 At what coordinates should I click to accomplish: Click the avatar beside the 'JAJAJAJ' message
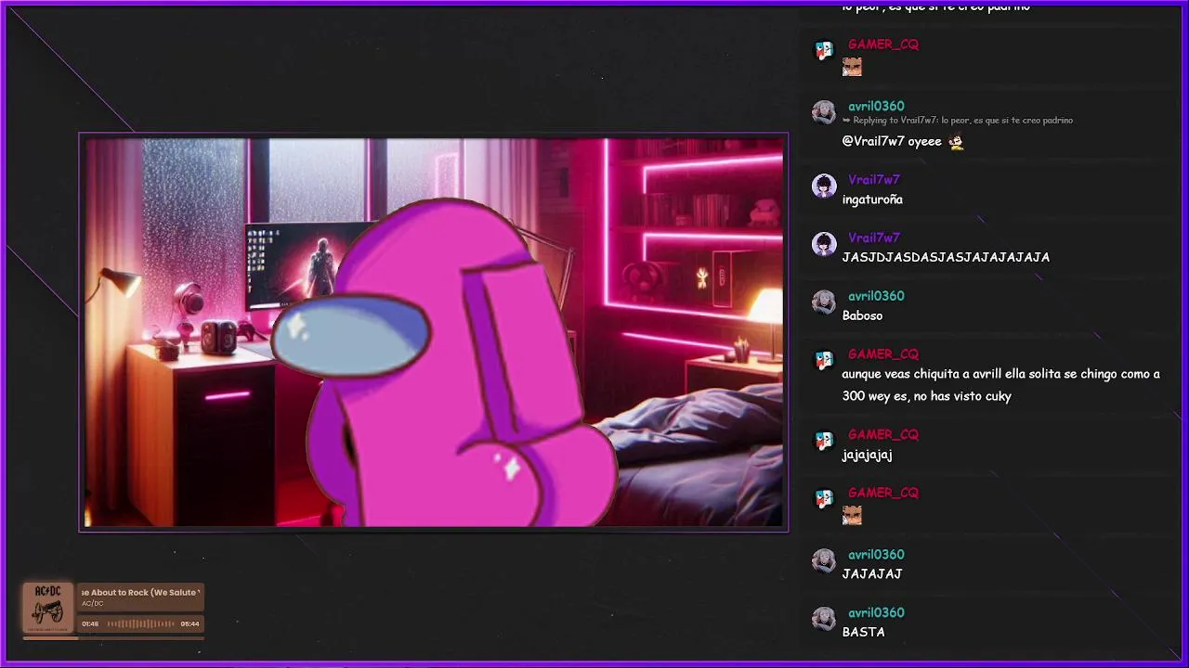point(824,561)
